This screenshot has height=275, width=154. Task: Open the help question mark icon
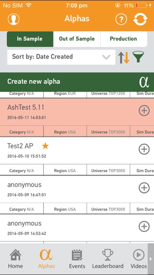point(121,19)
